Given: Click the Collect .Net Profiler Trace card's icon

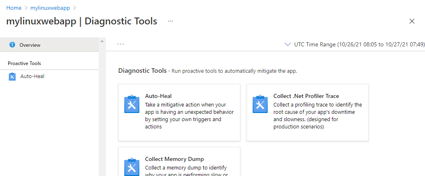Looking at the screenshot, I should point(260,104).
